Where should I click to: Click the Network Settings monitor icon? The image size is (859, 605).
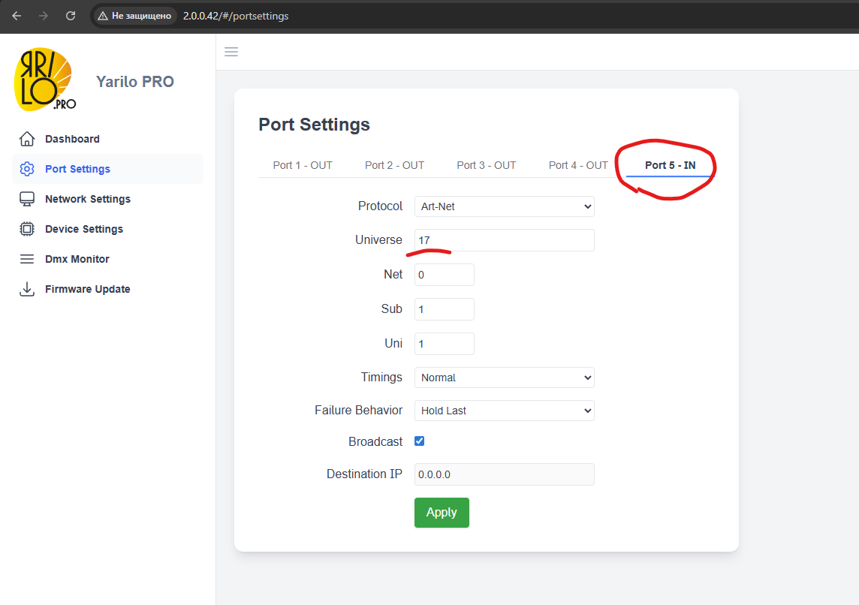coord(27,199)
